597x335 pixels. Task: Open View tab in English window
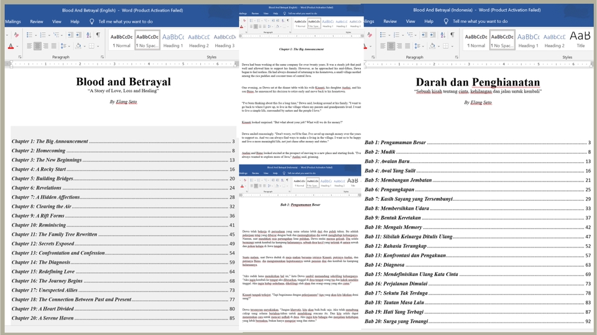[x=57, y=22]
